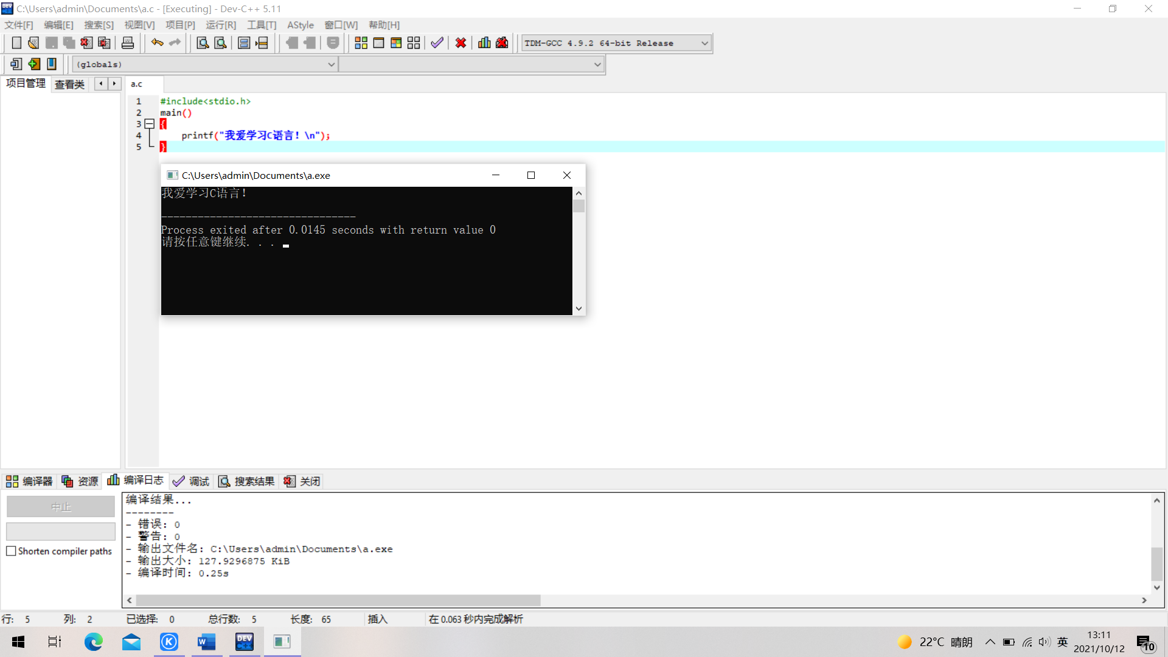Screen dimensions: 1168x657
Task: Open the empty member function dropdown
Action: click(597, 64)
